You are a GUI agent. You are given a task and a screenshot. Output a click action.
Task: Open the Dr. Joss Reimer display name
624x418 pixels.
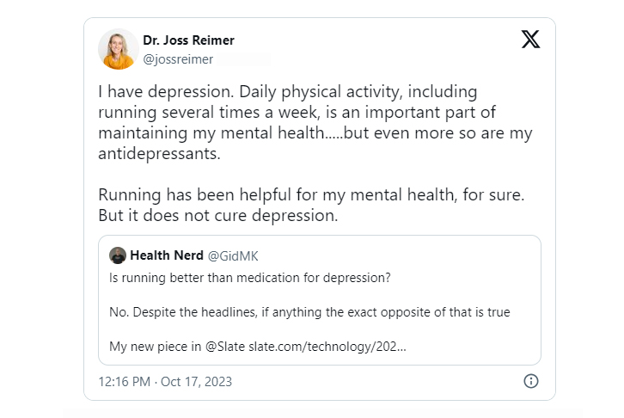click(188, 40)
